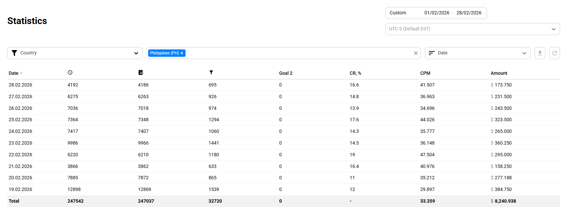Click the clock column header icon
This screenshot has height=207, width=563.
click(69, 72)
